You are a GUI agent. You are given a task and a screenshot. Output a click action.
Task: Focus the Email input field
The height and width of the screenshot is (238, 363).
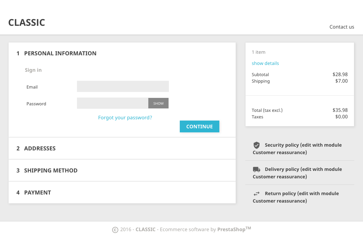coord(123,86)
